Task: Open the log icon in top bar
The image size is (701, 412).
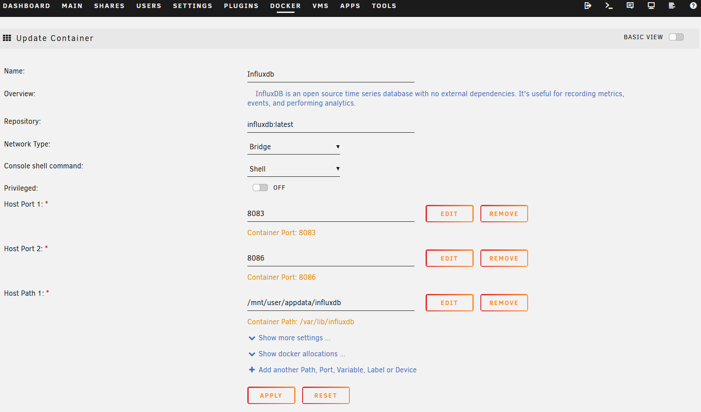Action: coord(672,6)
